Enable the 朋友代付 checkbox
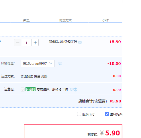 tap(79, 114)
